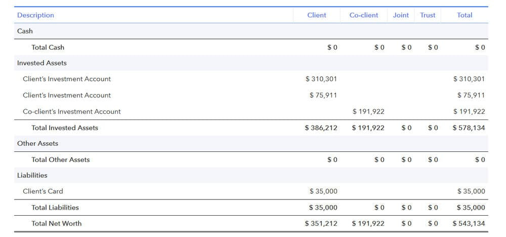The height and width of the screenshot is (237, 506).
Task: Click the Client's Card liability entry
Action: pyautogui.click(x=43, y=191)
